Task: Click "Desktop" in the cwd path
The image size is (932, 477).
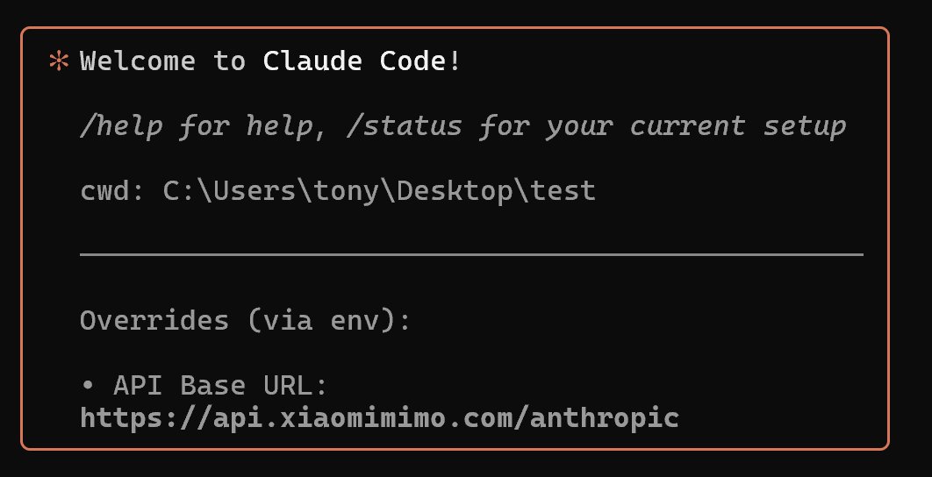Action: click(453, 190)
